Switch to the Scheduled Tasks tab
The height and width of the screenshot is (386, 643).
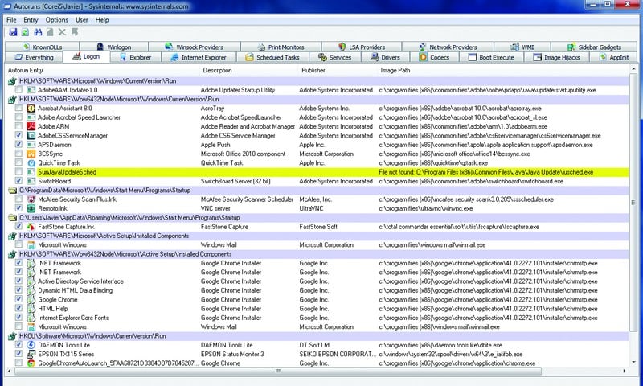point(272,57)
